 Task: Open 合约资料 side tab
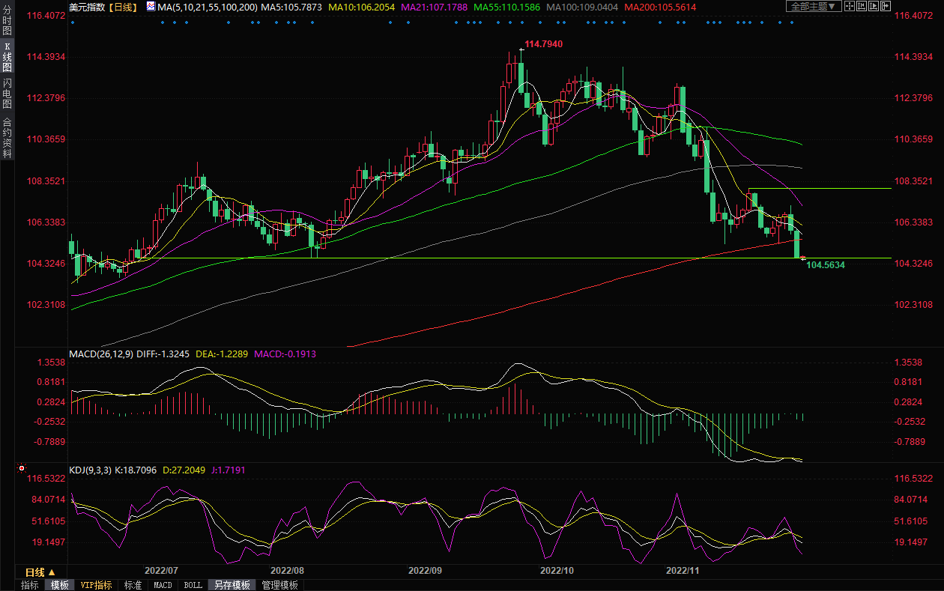pyautogui.click(x=7, y=138)
